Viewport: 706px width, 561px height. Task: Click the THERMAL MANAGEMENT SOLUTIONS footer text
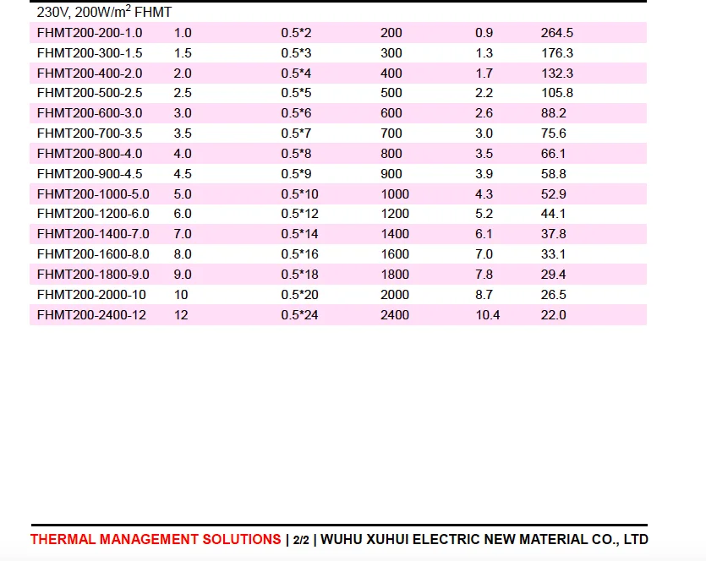pyautogui.click(x=156, y=539)
